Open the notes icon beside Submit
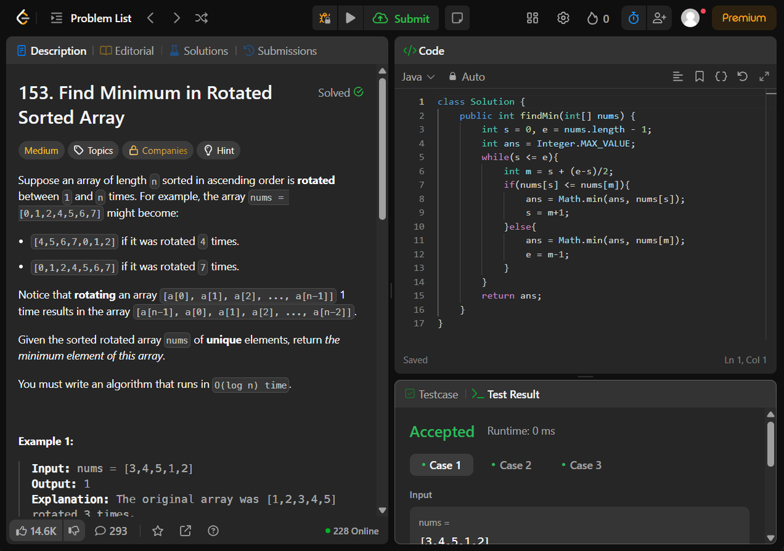The width and height of the screenshot is (784, 551). (457, 18)
